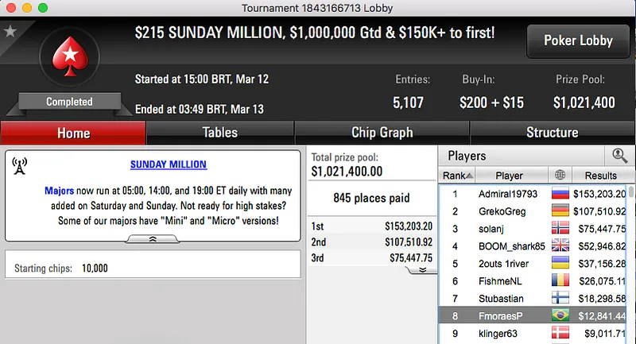This screenshot has width=636, height=344.
Task: Collapse the Sunday Million announcement panel
Action: click(153, 238)
